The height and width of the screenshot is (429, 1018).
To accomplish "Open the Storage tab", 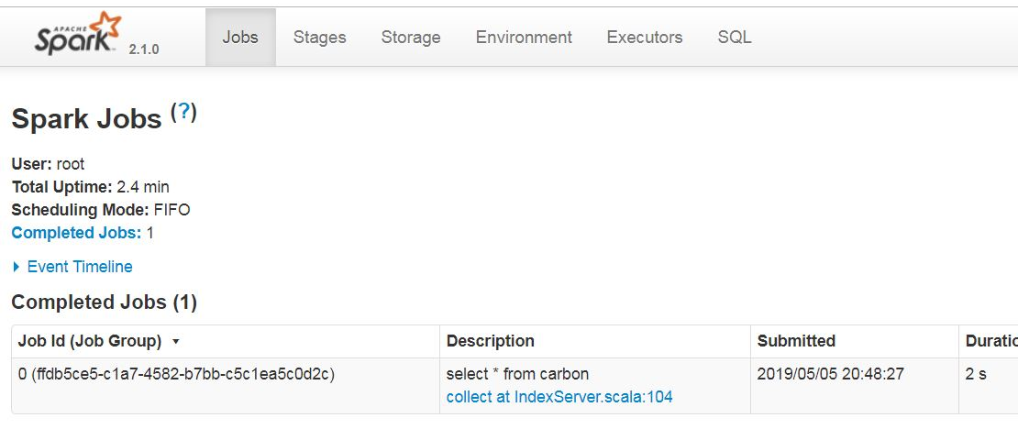I will (410, 38).
